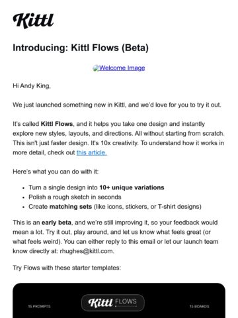Click the "Here's what you can do" line
This screenshot has width=238, height=318.
click(x=56, y=172)
